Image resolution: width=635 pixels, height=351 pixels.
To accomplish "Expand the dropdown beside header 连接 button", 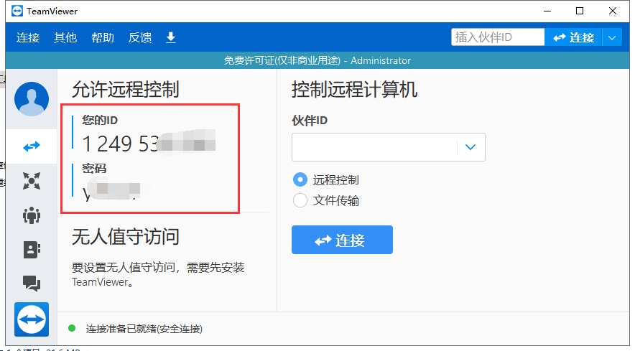I will pyautogui.click(x=612, y=37).
